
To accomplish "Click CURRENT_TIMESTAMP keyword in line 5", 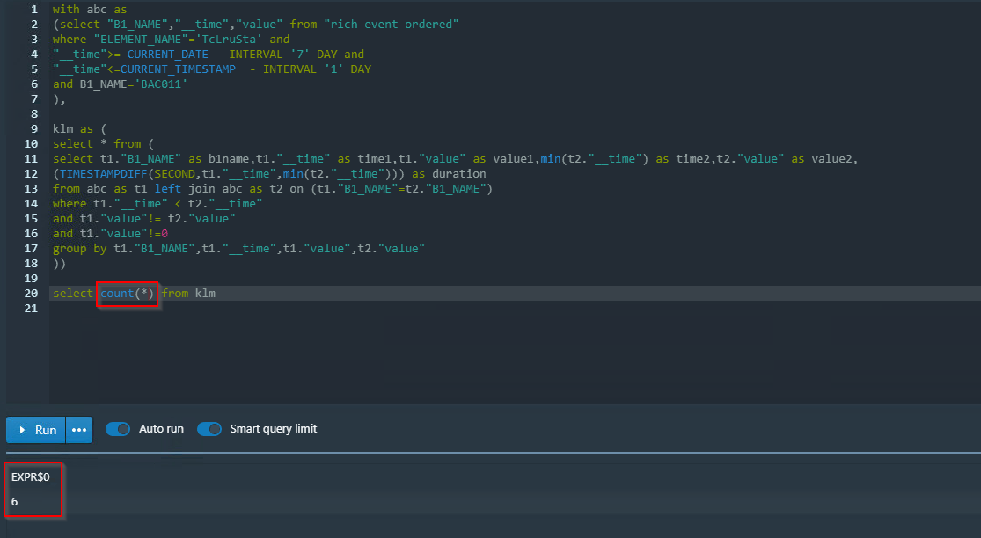I will click(x=178, y=69).
